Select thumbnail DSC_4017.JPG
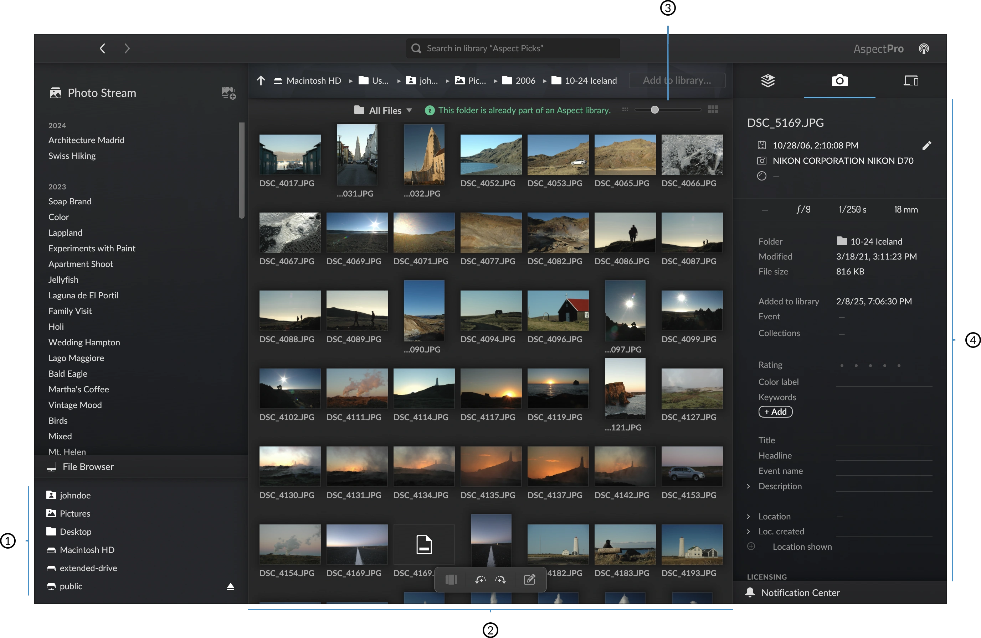The image size is (981, 638). tap(290, 155)
